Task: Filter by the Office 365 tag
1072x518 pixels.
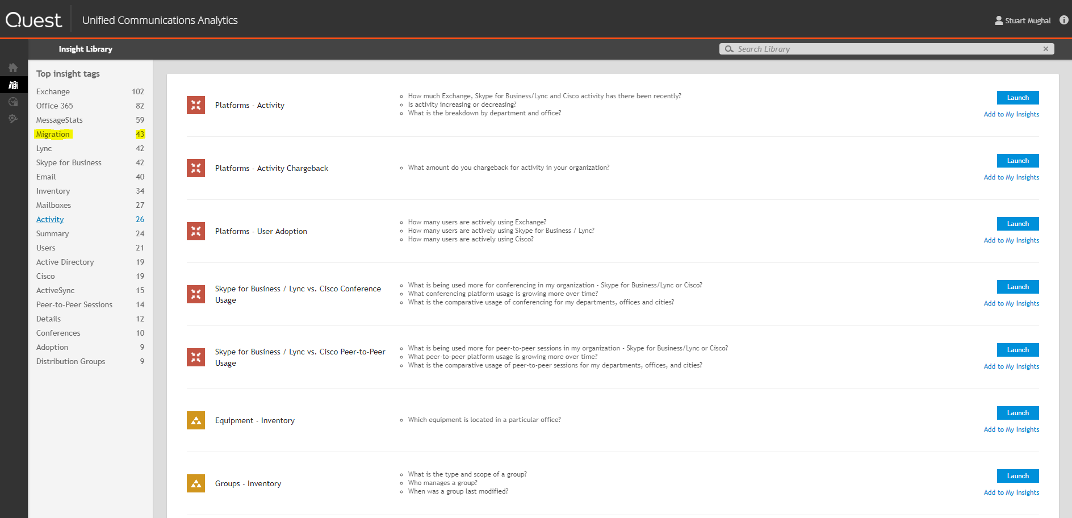Action: (x=55, y=106)
